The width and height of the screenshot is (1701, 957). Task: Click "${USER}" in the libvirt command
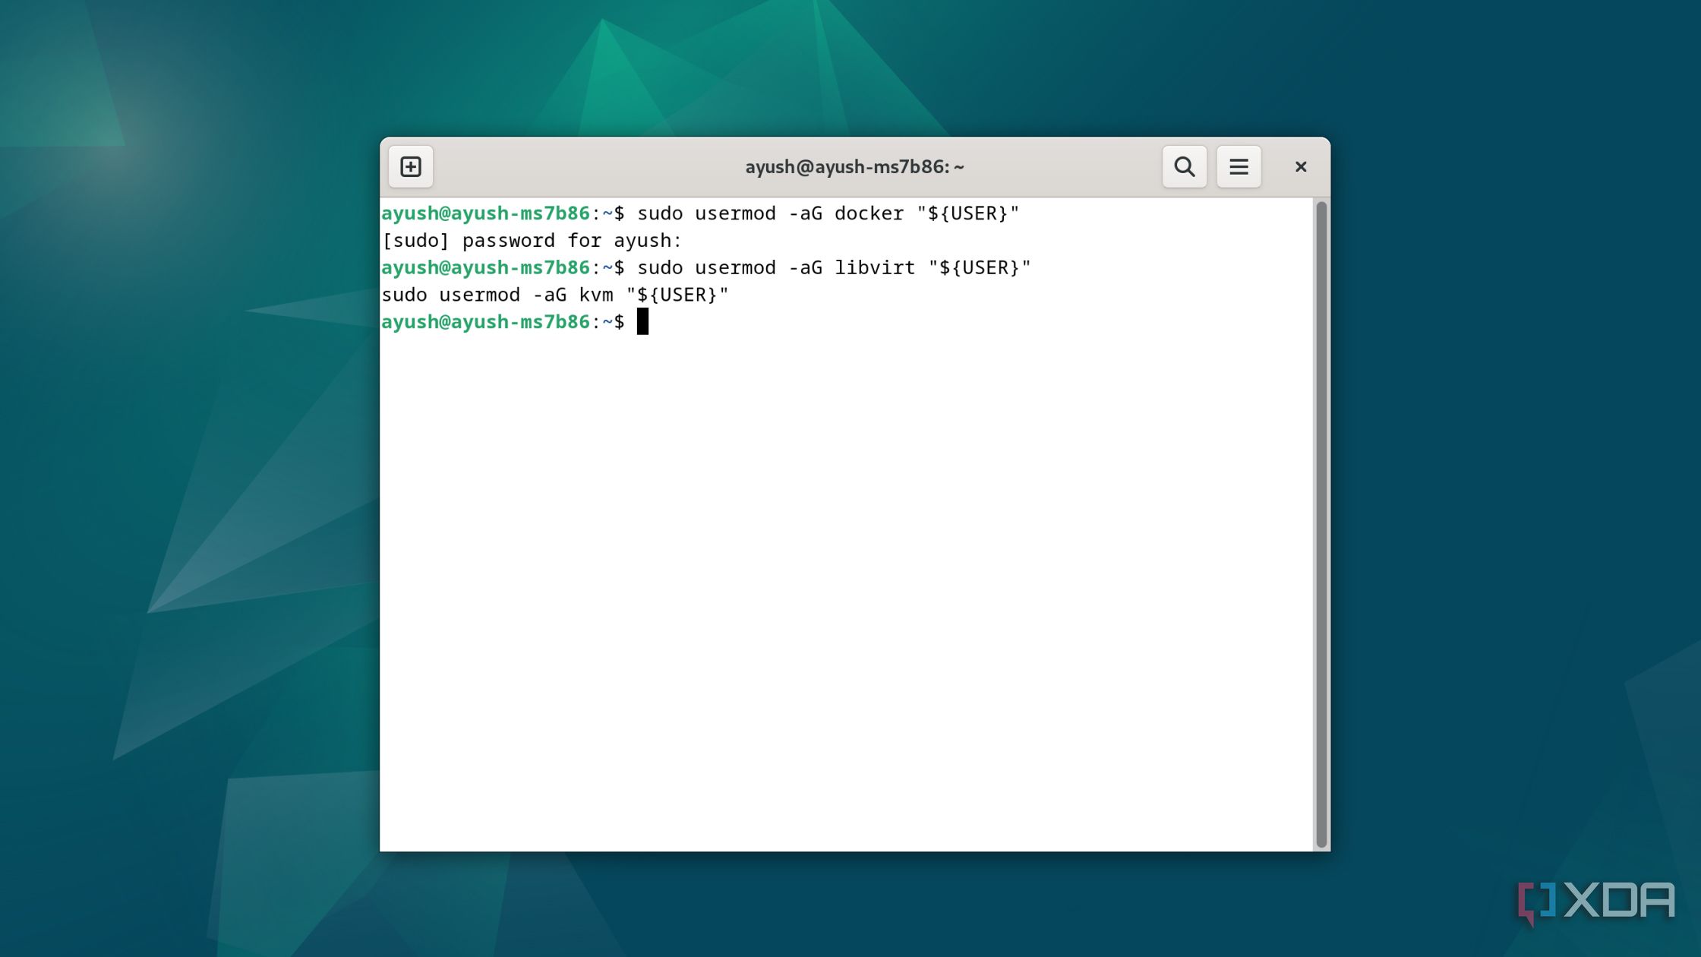coord(980,268)
